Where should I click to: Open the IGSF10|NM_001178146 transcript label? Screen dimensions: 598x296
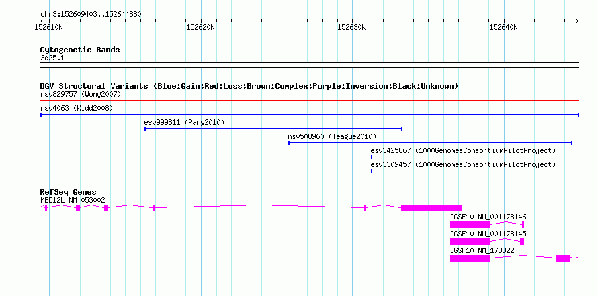coord(488,217)
